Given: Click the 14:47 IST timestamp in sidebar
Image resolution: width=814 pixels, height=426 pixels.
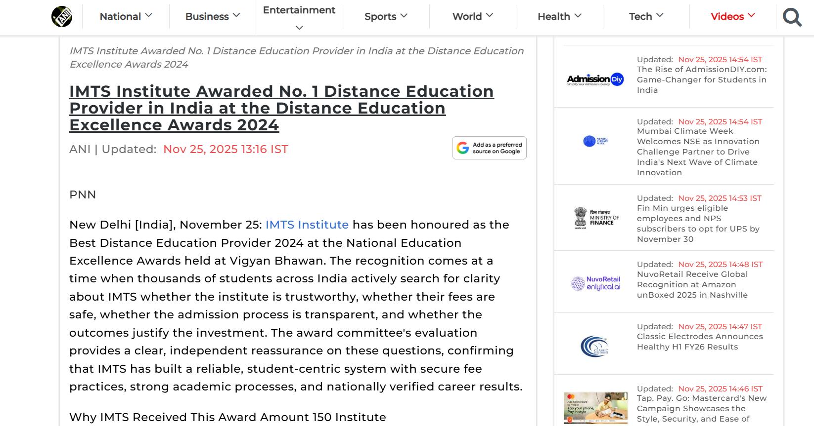Looking at the screenshot, I should pos(720,326).
